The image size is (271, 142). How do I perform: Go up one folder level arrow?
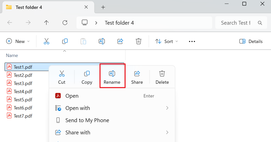(46, 23)
